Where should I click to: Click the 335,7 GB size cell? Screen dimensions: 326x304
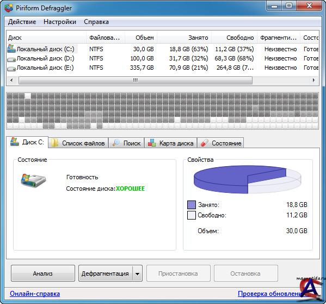(142, 68)
